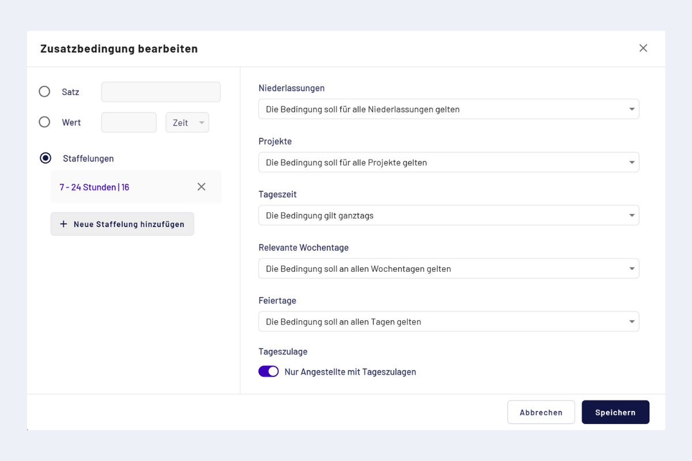Click the plus icon to add Staffelung
The height and width of the screenshot is (461, 692).
pyautogui.click(x=63, y=224)
